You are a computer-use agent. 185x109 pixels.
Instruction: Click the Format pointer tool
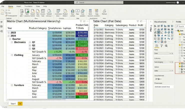11,15
